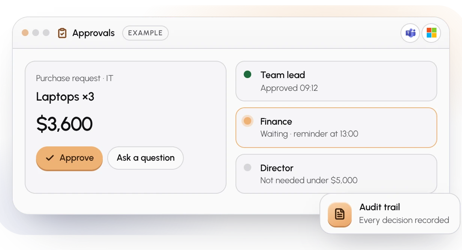Approve the laptop purchase request

69,158
